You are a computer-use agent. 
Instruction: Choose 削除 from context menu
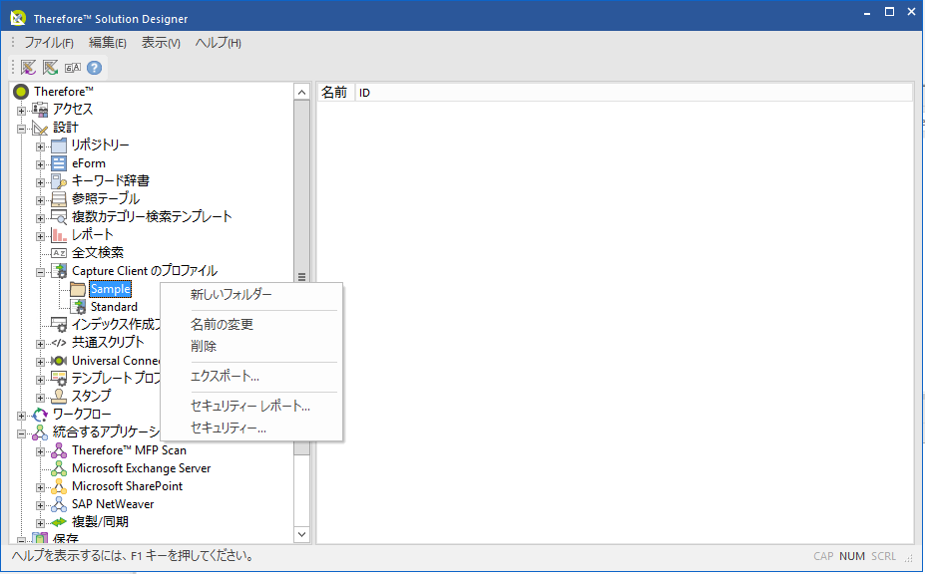pos(251,347)
